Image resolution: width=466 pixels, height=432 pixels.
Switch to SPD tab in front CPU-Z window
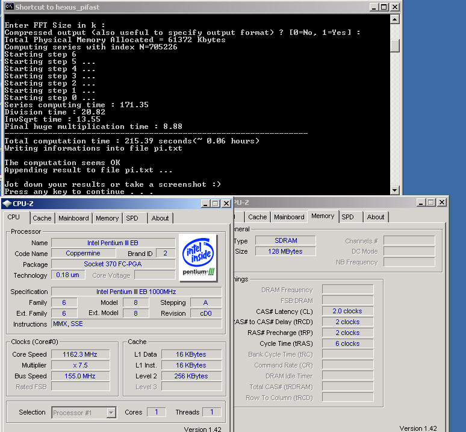(132, 218)
